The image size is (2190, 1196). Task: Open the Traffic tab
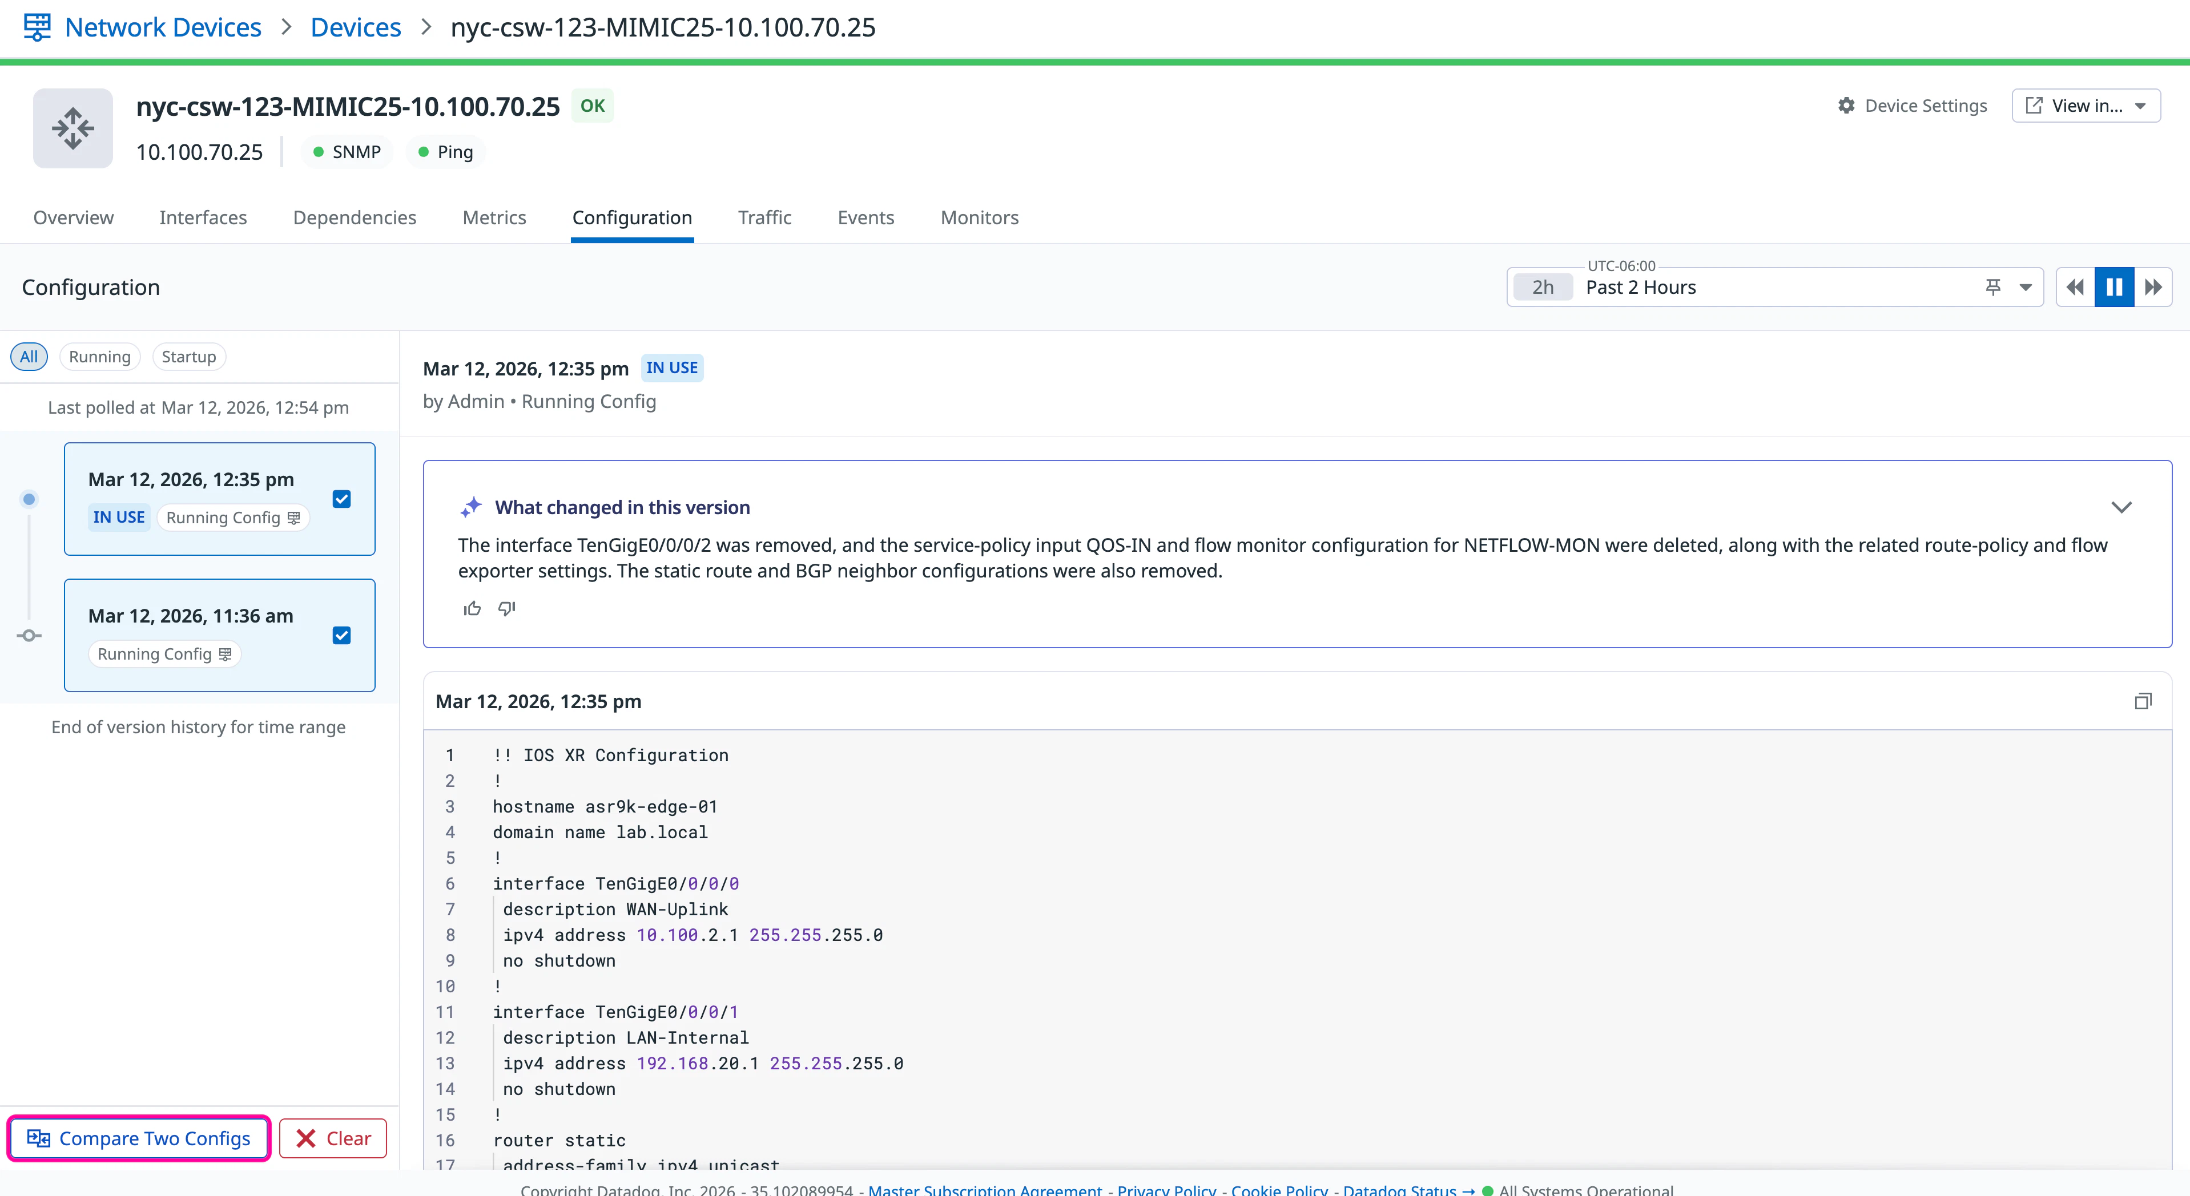[x=764, y=217]
